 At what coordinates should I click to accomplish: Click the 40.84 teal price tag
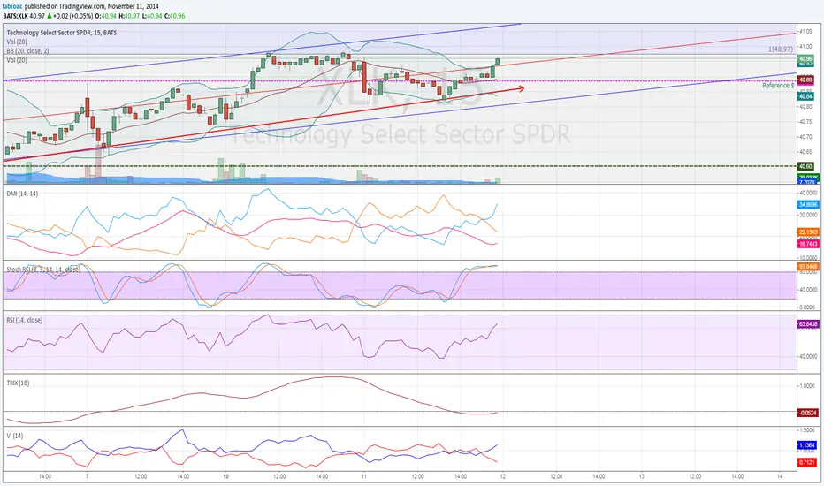pos(805,96)
